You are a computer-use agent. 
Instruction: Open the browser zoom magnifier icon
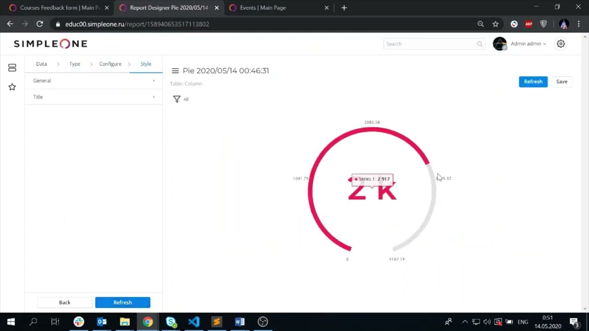pyautogui.click(x=480, y=24)
